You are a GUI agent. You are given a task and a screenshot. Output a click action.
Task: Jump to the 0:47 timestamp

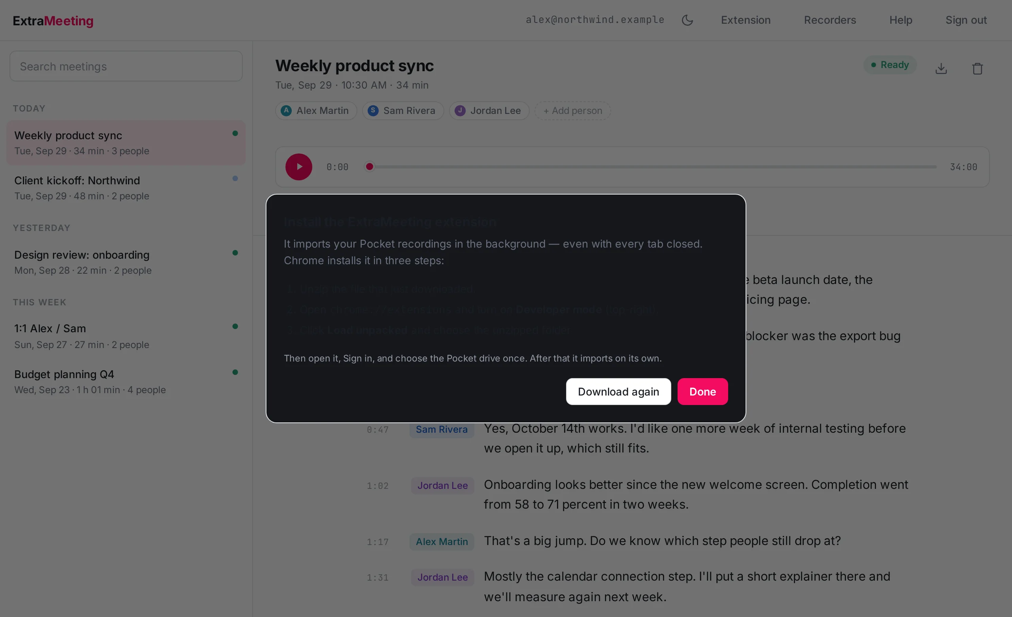(x=378, y=430)
